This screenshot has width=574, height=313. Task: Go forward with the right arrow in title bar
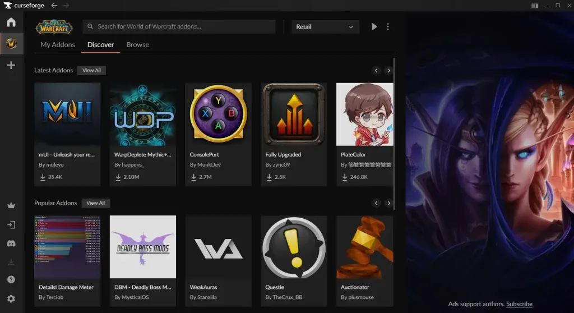(66, 6)
